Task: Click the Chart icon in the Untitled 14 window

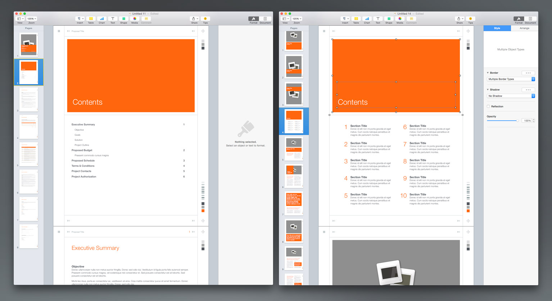Action: [367, 19]
